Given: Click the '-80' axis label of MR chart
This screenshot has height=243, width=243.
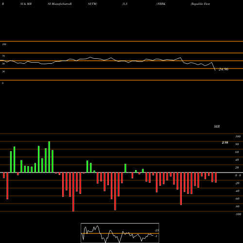Looking at the screenshot, I should [237, 207].
